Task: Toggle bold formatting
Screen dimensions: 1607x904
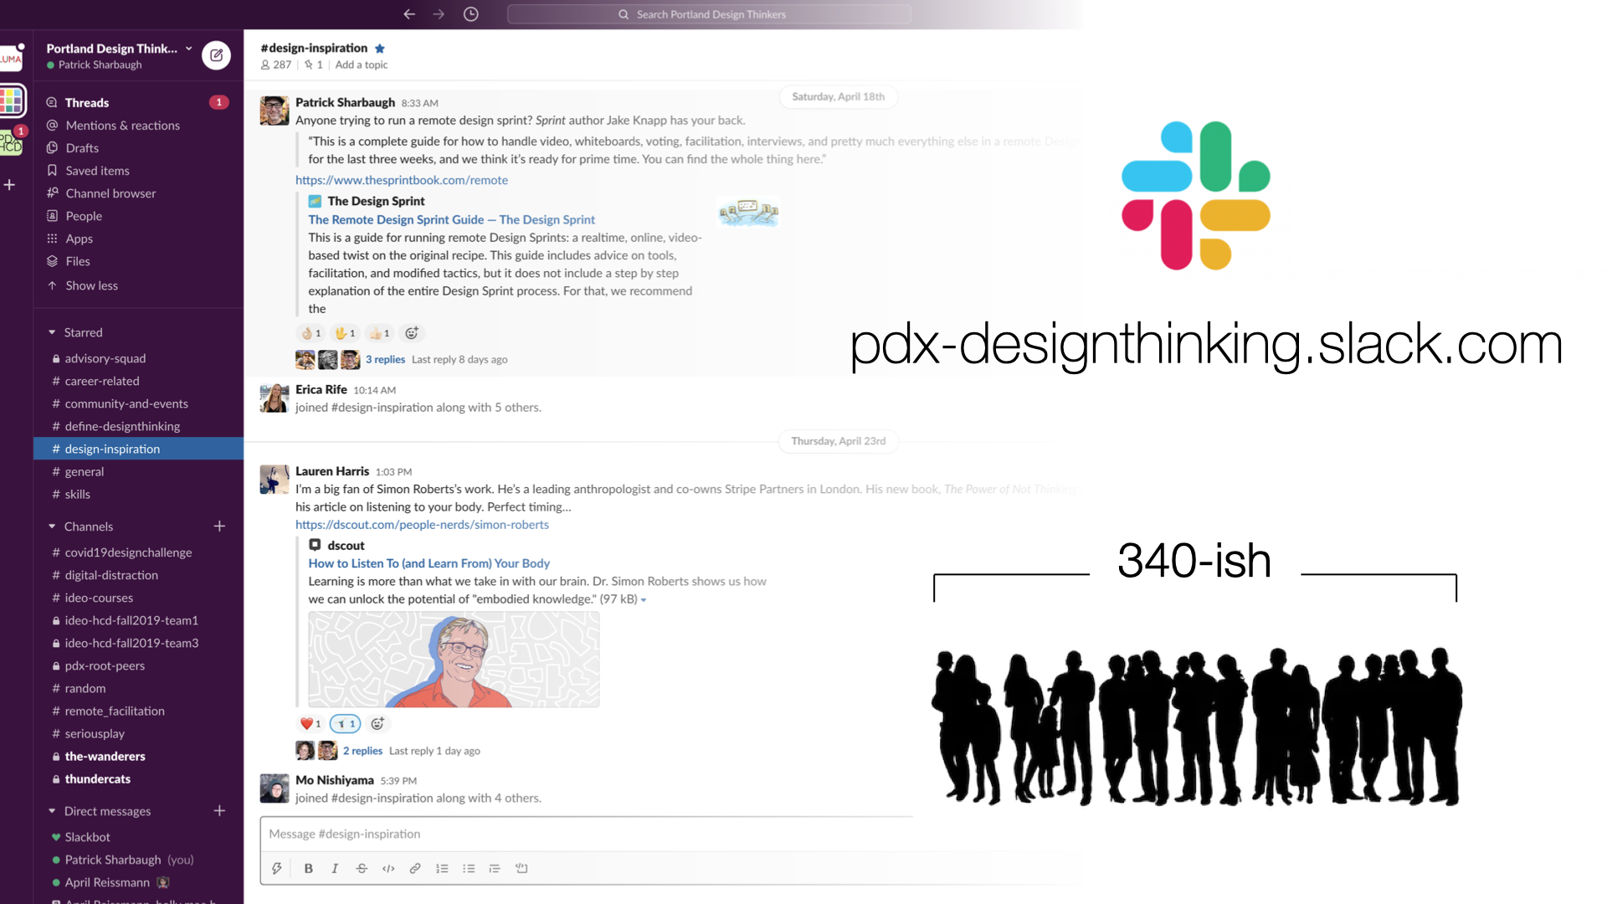Action: click(308, 868)
